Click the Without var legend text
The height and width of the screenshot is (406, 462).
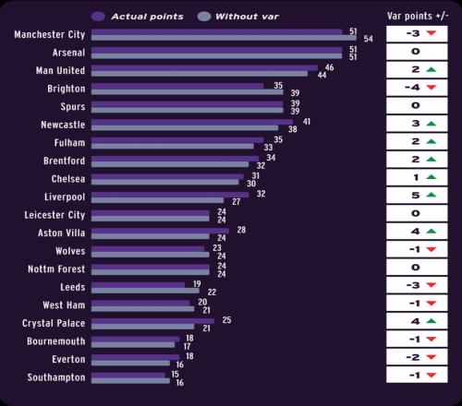pos(247,17)
